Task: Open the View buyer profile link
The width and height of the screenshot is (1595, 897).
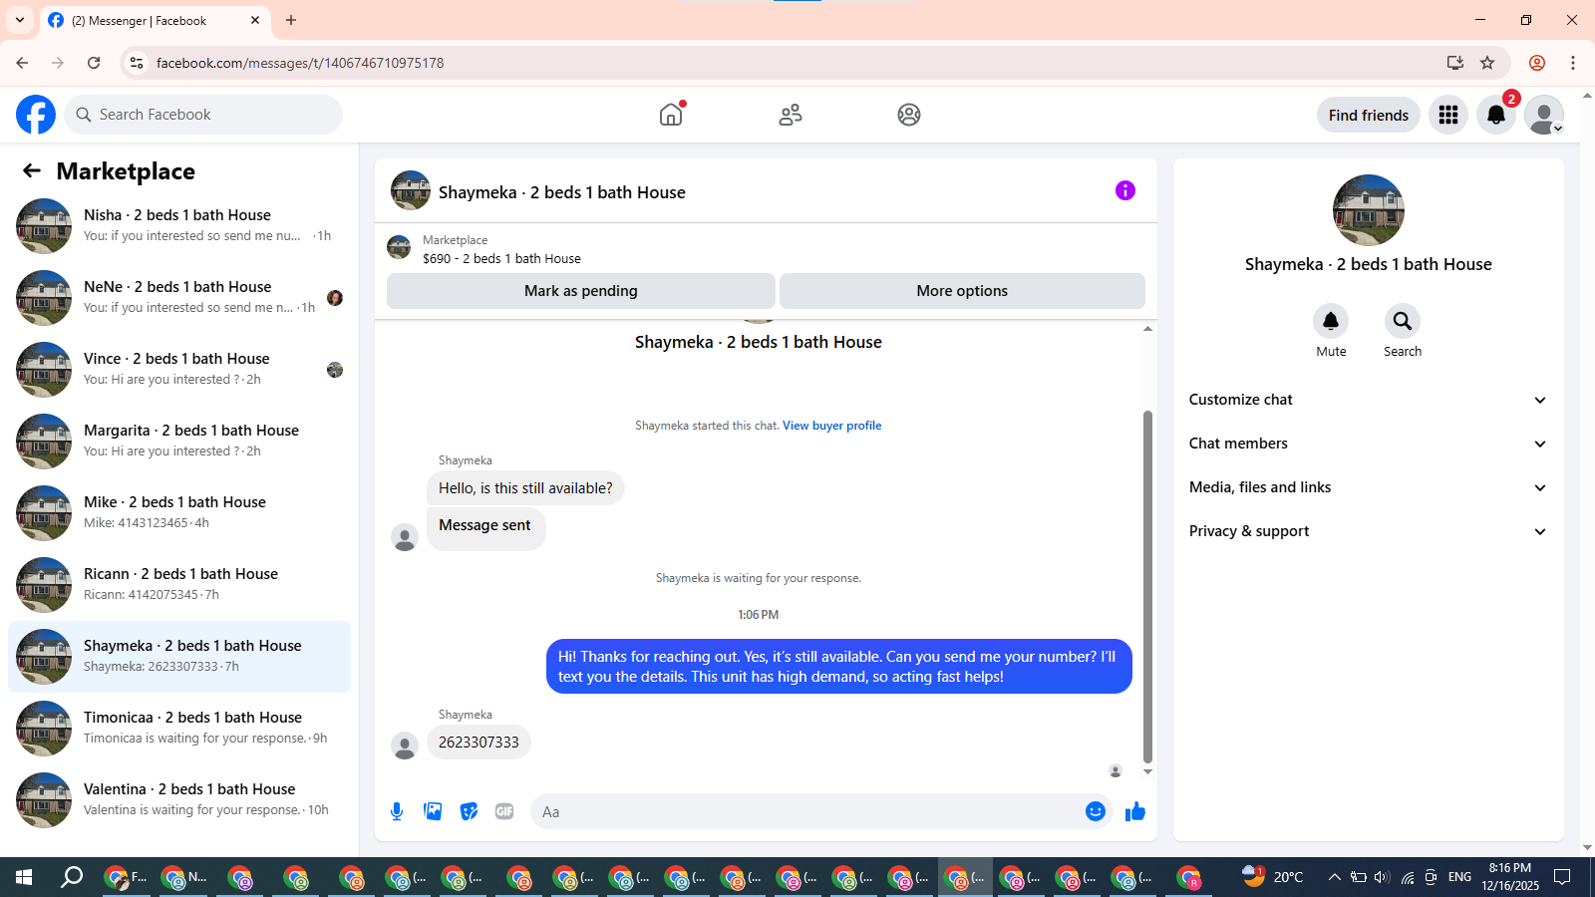Action: pyautogui.click(x=831, y=426)
